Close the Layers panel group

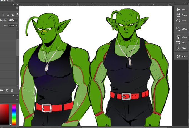click(x=17, y=4)
